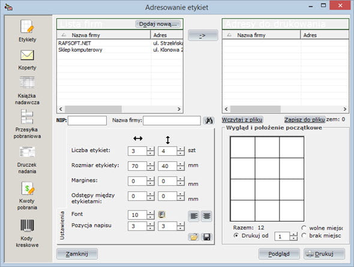This screenshot has width=354, height=267.
Task: Sort print list by Adres header
Action: [325, 35]
